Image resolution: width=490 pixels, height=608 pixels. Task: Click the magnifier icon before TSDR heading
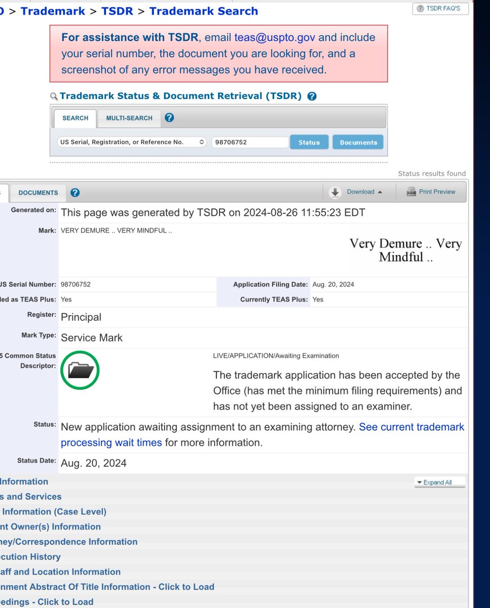54,96
